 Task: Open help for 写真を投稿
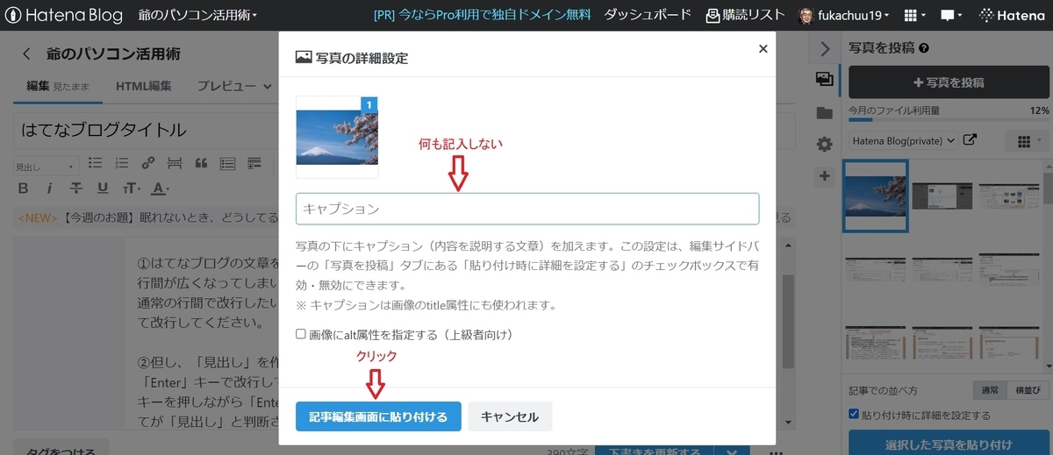(x=924, y=48)
